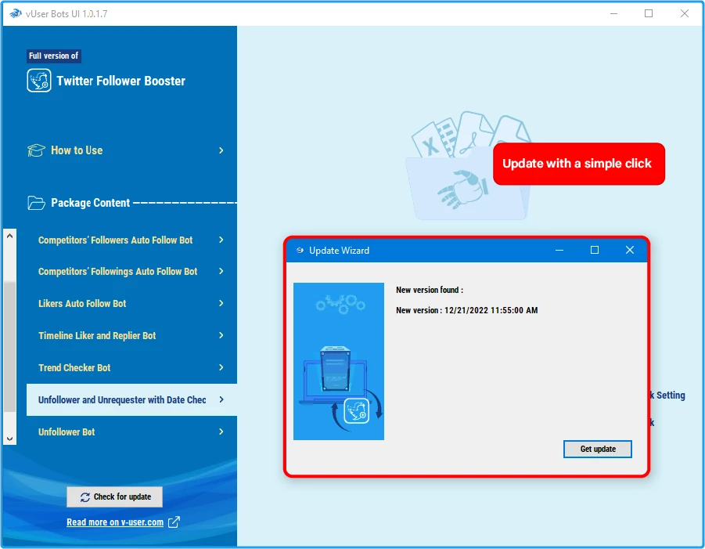Click New version found text in wizard
Viewport: 705px width, 549px height.
[x=430, y=290]
